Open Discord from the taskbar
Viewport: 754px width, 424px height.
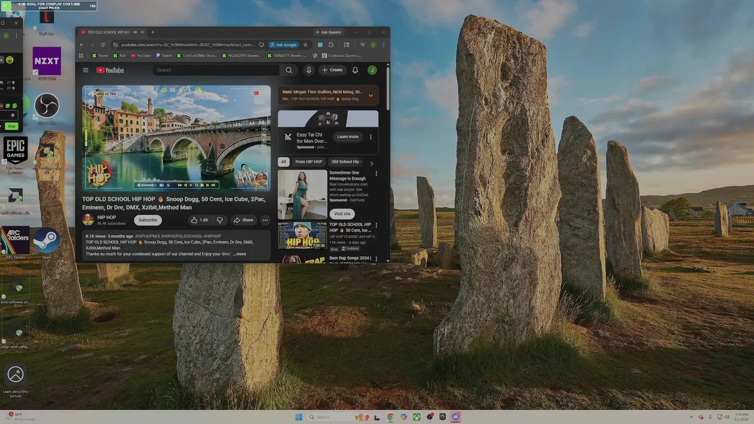click(x=455, y=417)
